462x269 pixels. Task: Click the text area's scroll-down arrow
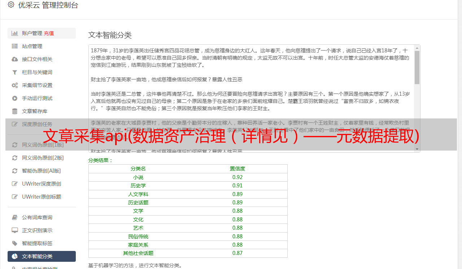pyautogui.click(x=417, y=149)
